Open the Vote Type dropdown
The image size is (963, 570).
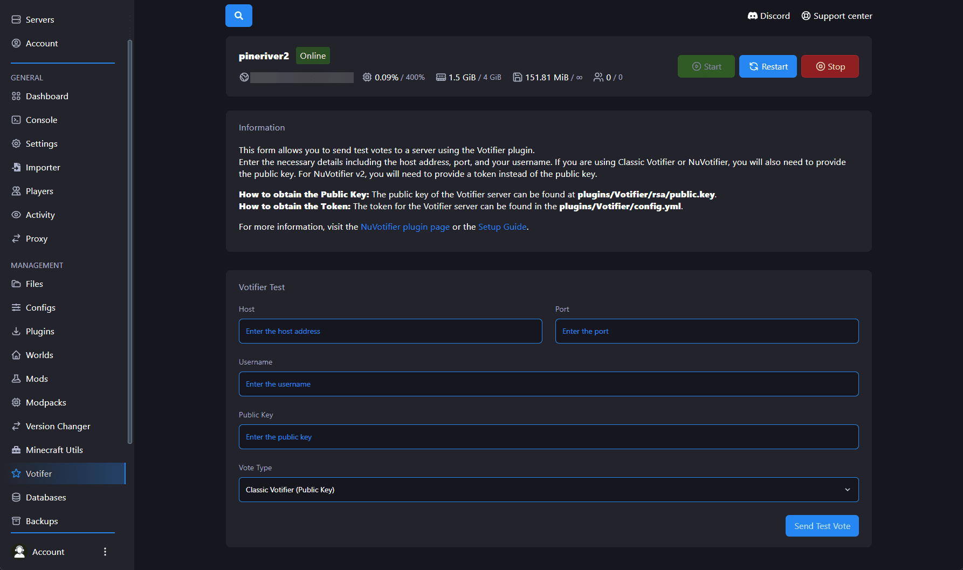tap(548, 490)
